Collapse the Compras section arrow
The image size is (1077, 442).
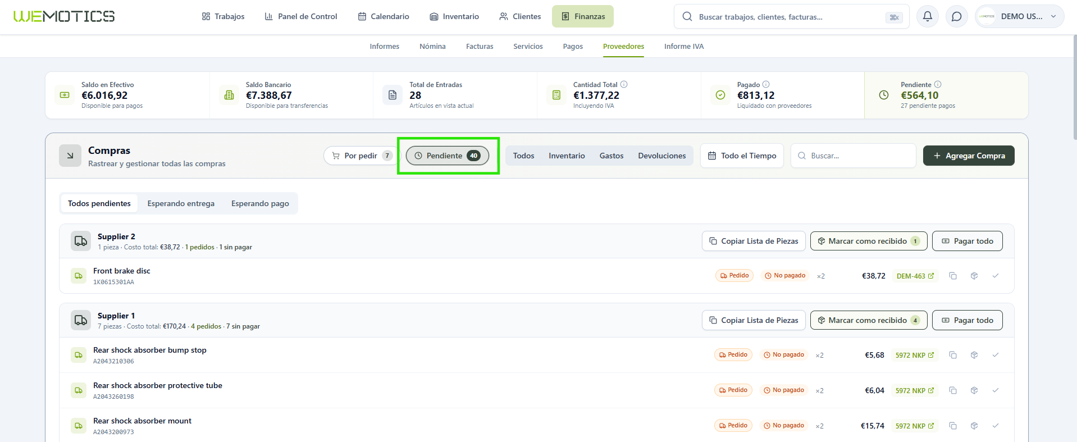pyautogui.click(x=70, y=156)
